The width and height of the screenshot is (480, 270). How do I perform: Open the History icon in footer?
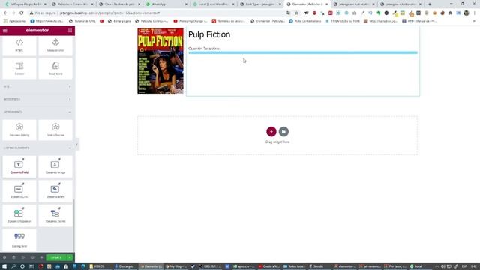(x=23, y=257)
